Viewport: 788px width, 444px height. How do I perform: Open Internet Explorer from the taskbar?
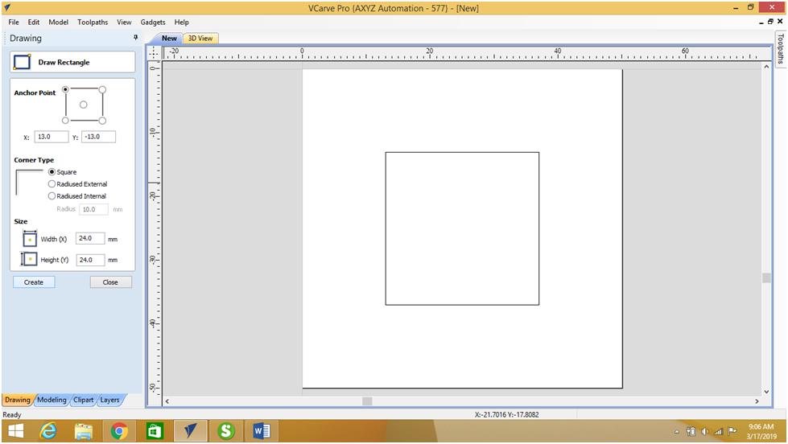coord(49,431)
